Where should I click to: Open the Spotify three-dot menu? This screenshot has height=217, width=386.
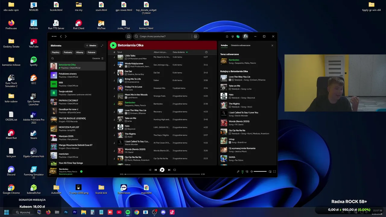click(54, 36)
